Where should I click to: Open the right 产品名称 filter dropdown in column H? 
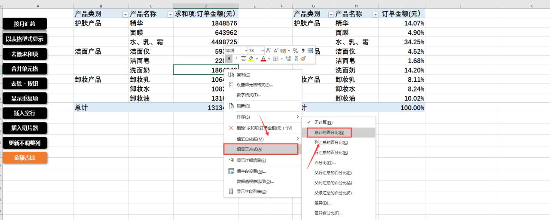pyautogui.click(x=376, y=14)
